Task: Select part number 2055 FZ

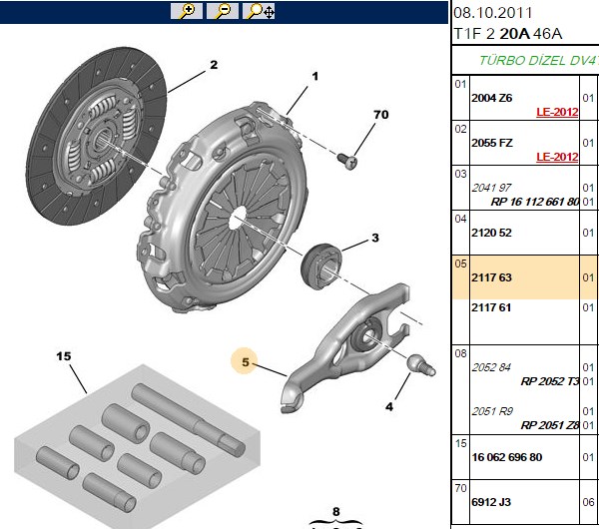Action: coord(492,143)
